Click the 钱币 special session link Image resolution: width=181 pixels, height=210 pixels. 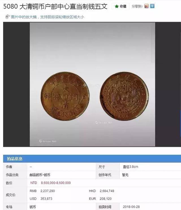[x=33, y=207]
